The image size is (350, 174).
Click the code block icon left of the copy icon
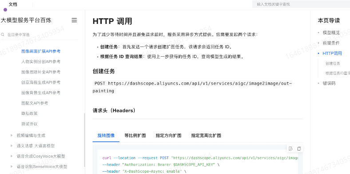[x=290, y=149]
